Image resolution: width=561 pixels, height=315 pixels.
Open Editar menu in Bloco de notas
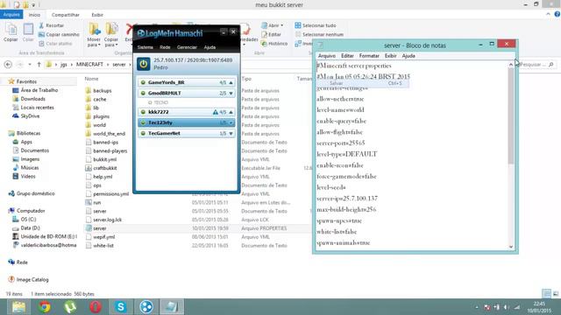click(x=347, y=56)
